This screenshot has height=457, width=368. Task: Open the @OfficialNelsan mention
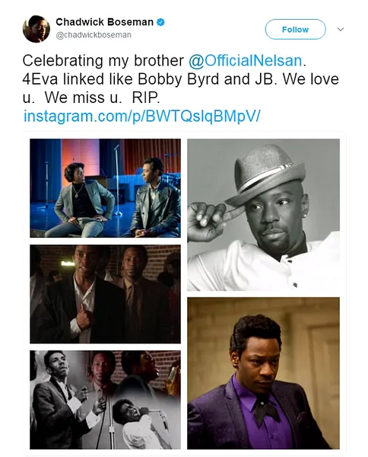[246, 61]
